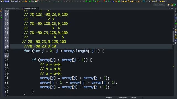177x99 pixels.
Task: Click line number 25 in the gutter
Action: pyautogui.click(x=6, y=51)
